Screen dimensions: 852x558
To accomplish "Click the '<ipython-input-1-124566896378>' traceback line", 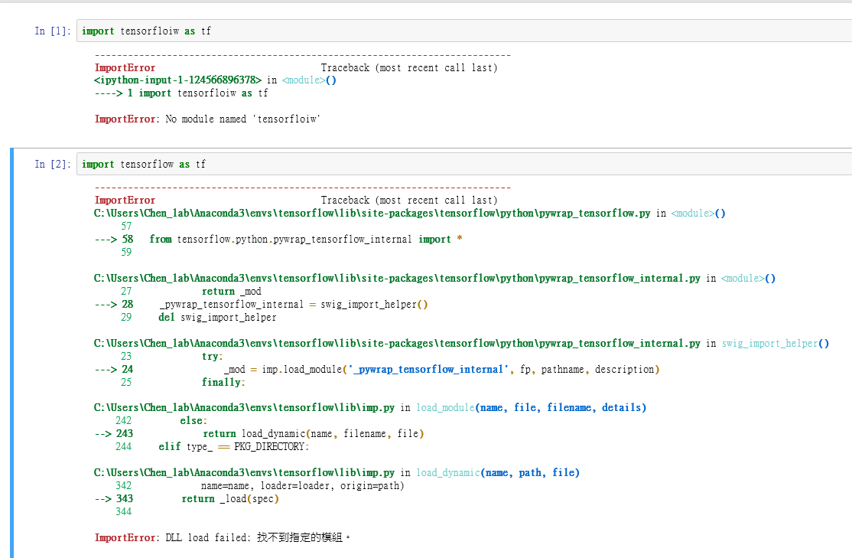I will [215, 80].
